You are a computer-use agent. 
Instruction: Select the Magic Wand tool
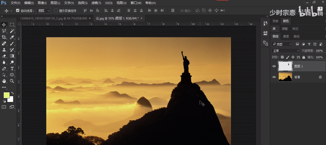coord(12,31)
